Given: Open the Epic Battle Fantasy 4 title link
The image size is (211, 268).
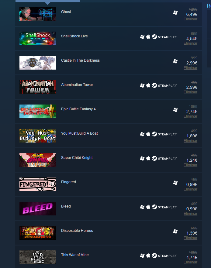Looking at the screenshot, I should tap(78, 109).
